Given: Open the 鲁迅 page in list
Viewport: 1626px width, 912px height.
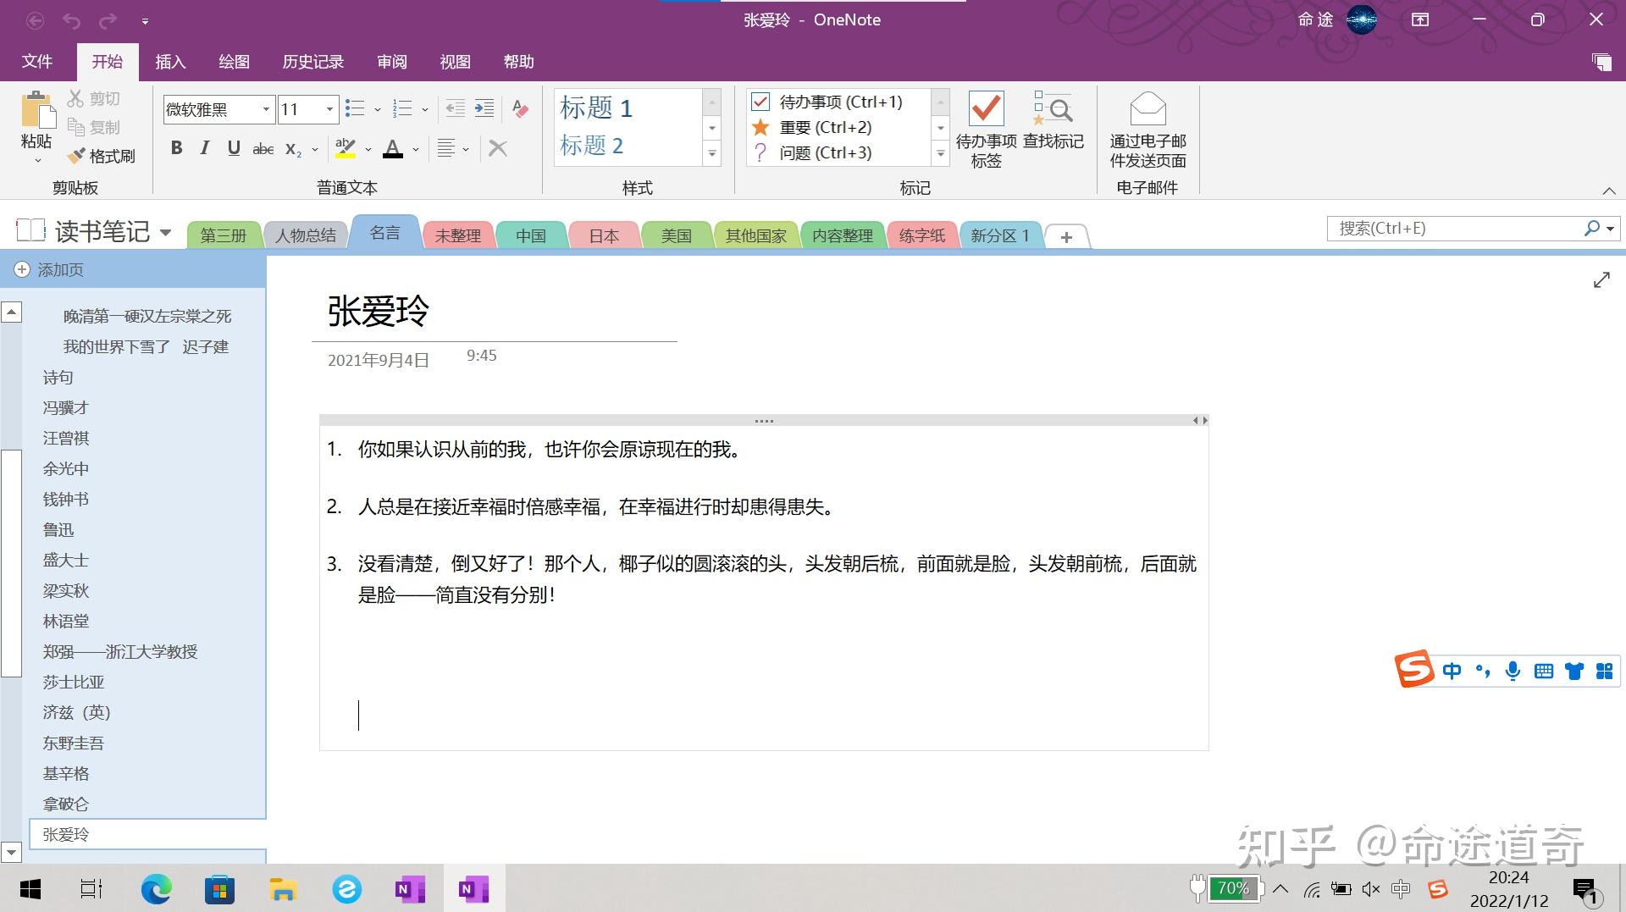Looking at the screenshot, I should (x=58, y=530).
